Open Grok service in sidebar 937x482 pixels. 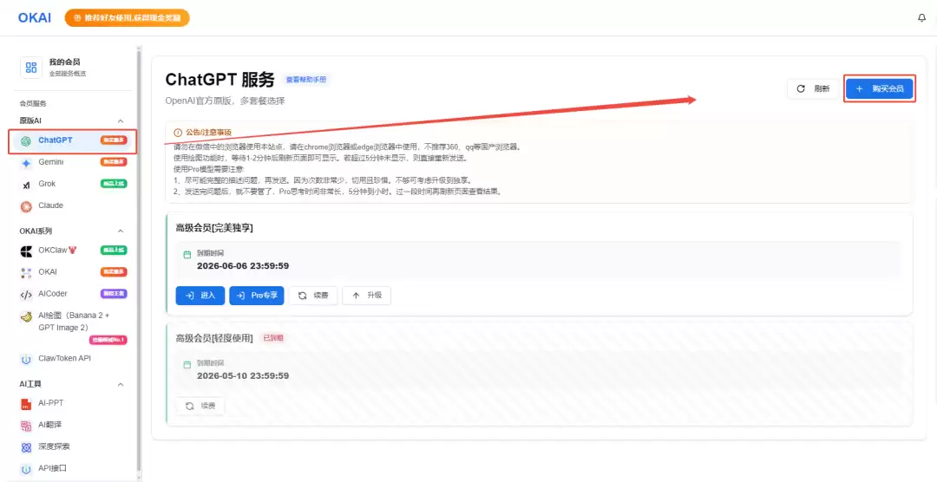(x=72, y=184)
